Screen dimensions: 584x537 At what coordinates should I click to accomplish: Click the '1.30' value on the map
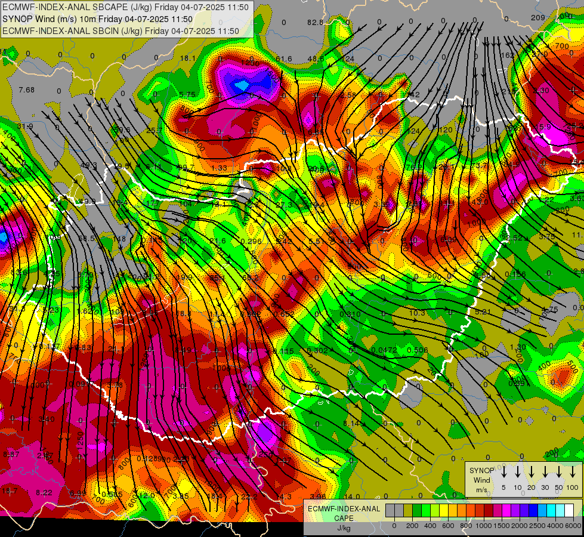pyautogui.click(x=518, y=347)
